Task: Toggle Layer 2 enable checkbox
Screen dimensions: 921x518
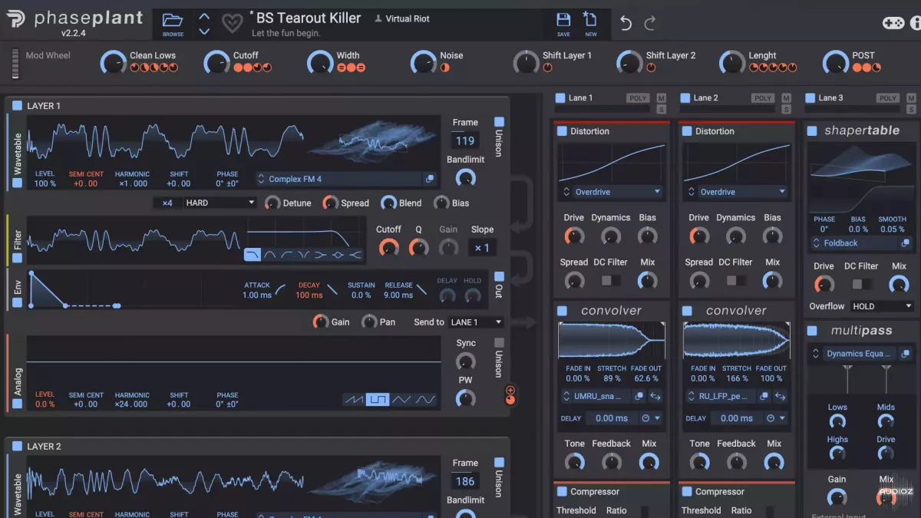Action: (x=17, y=446)
